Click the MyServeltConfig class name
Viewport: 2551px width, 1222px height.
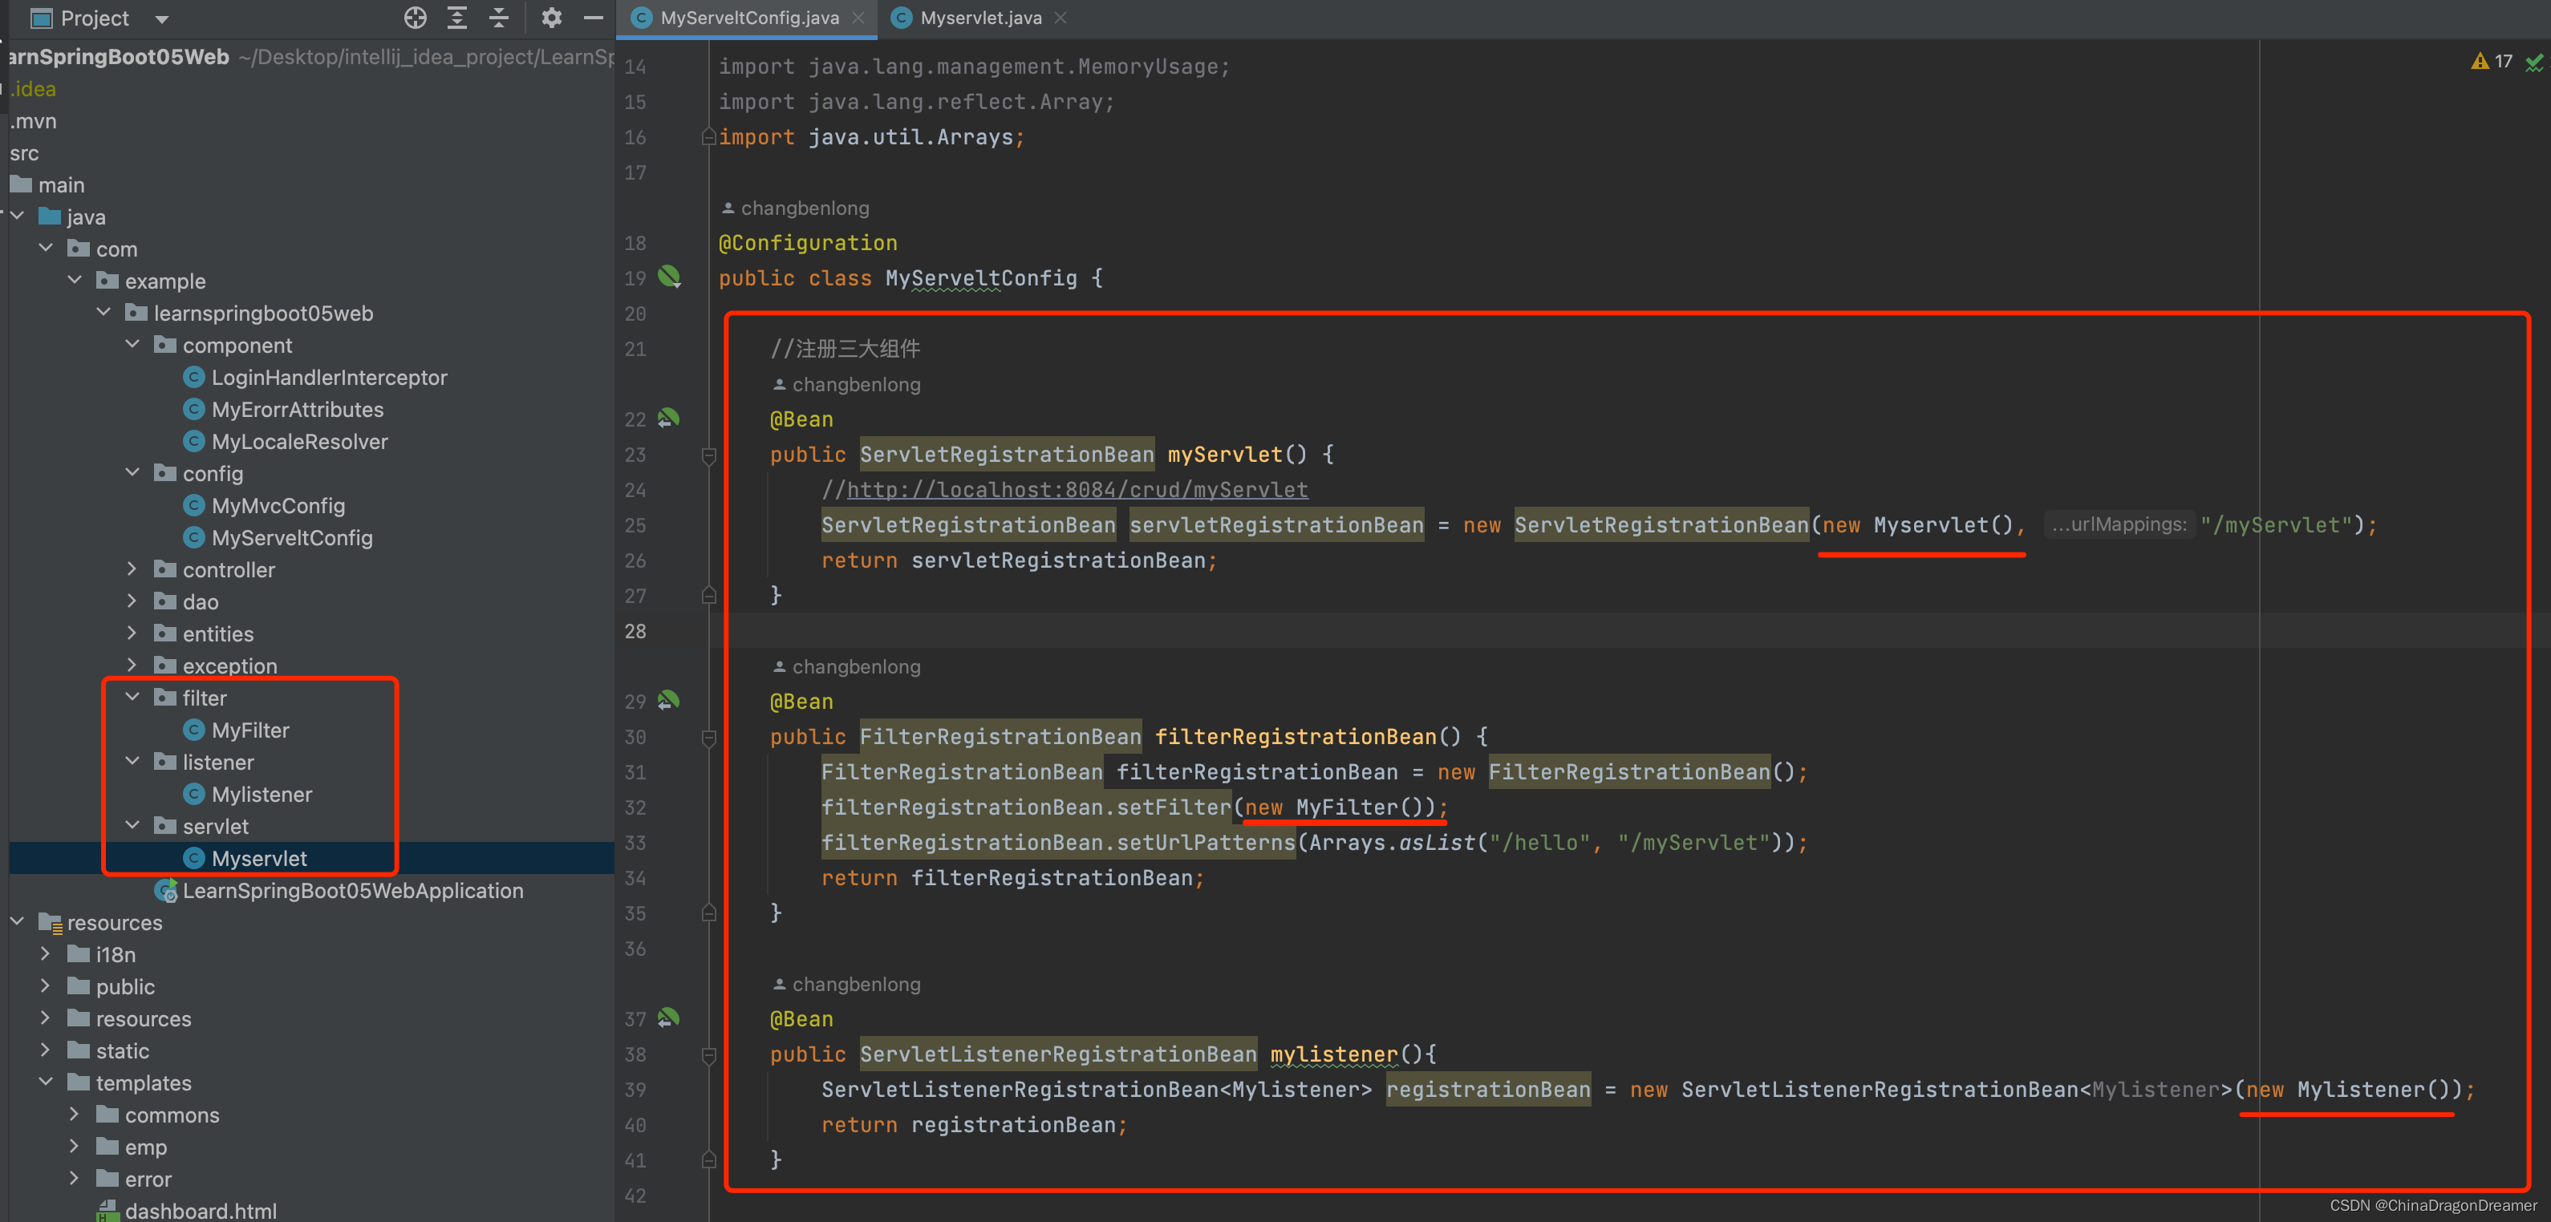[x=980, y=278]
